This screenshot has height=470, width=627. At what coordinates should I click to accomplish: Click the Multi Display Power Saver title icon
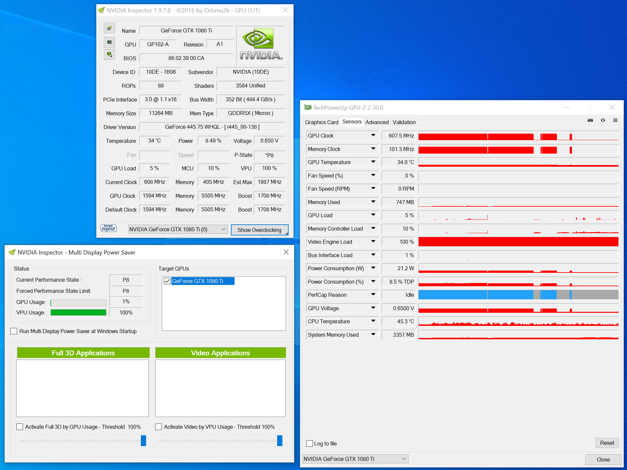(x=12, y=252)
